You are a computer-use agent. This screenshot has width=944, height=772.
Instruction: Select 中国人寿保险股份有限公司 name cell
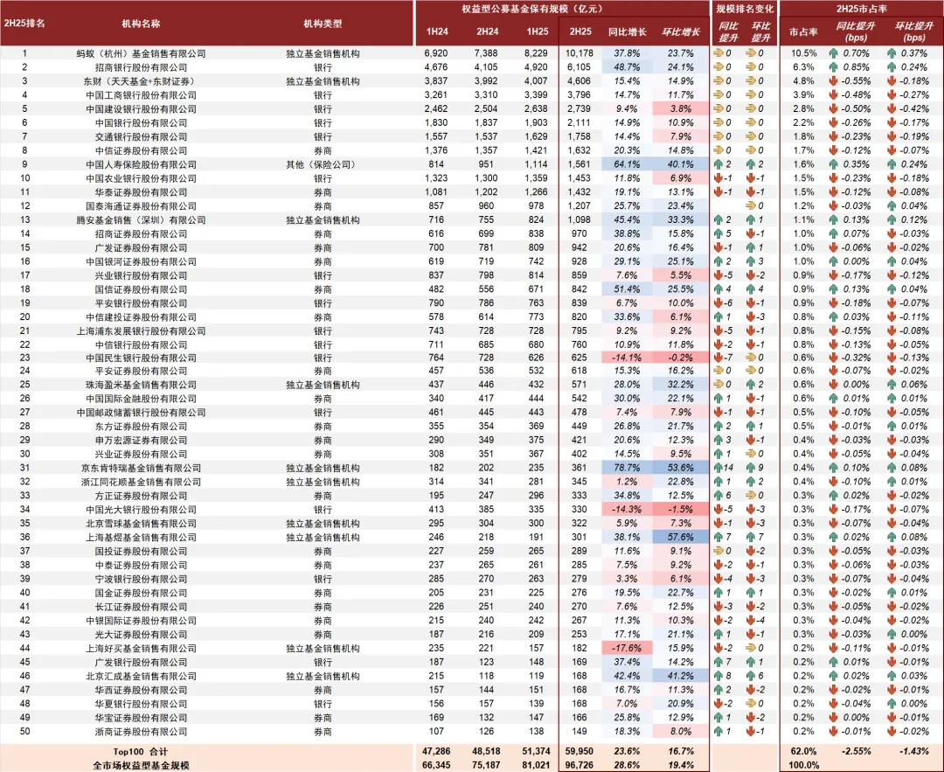pos(141,163)
